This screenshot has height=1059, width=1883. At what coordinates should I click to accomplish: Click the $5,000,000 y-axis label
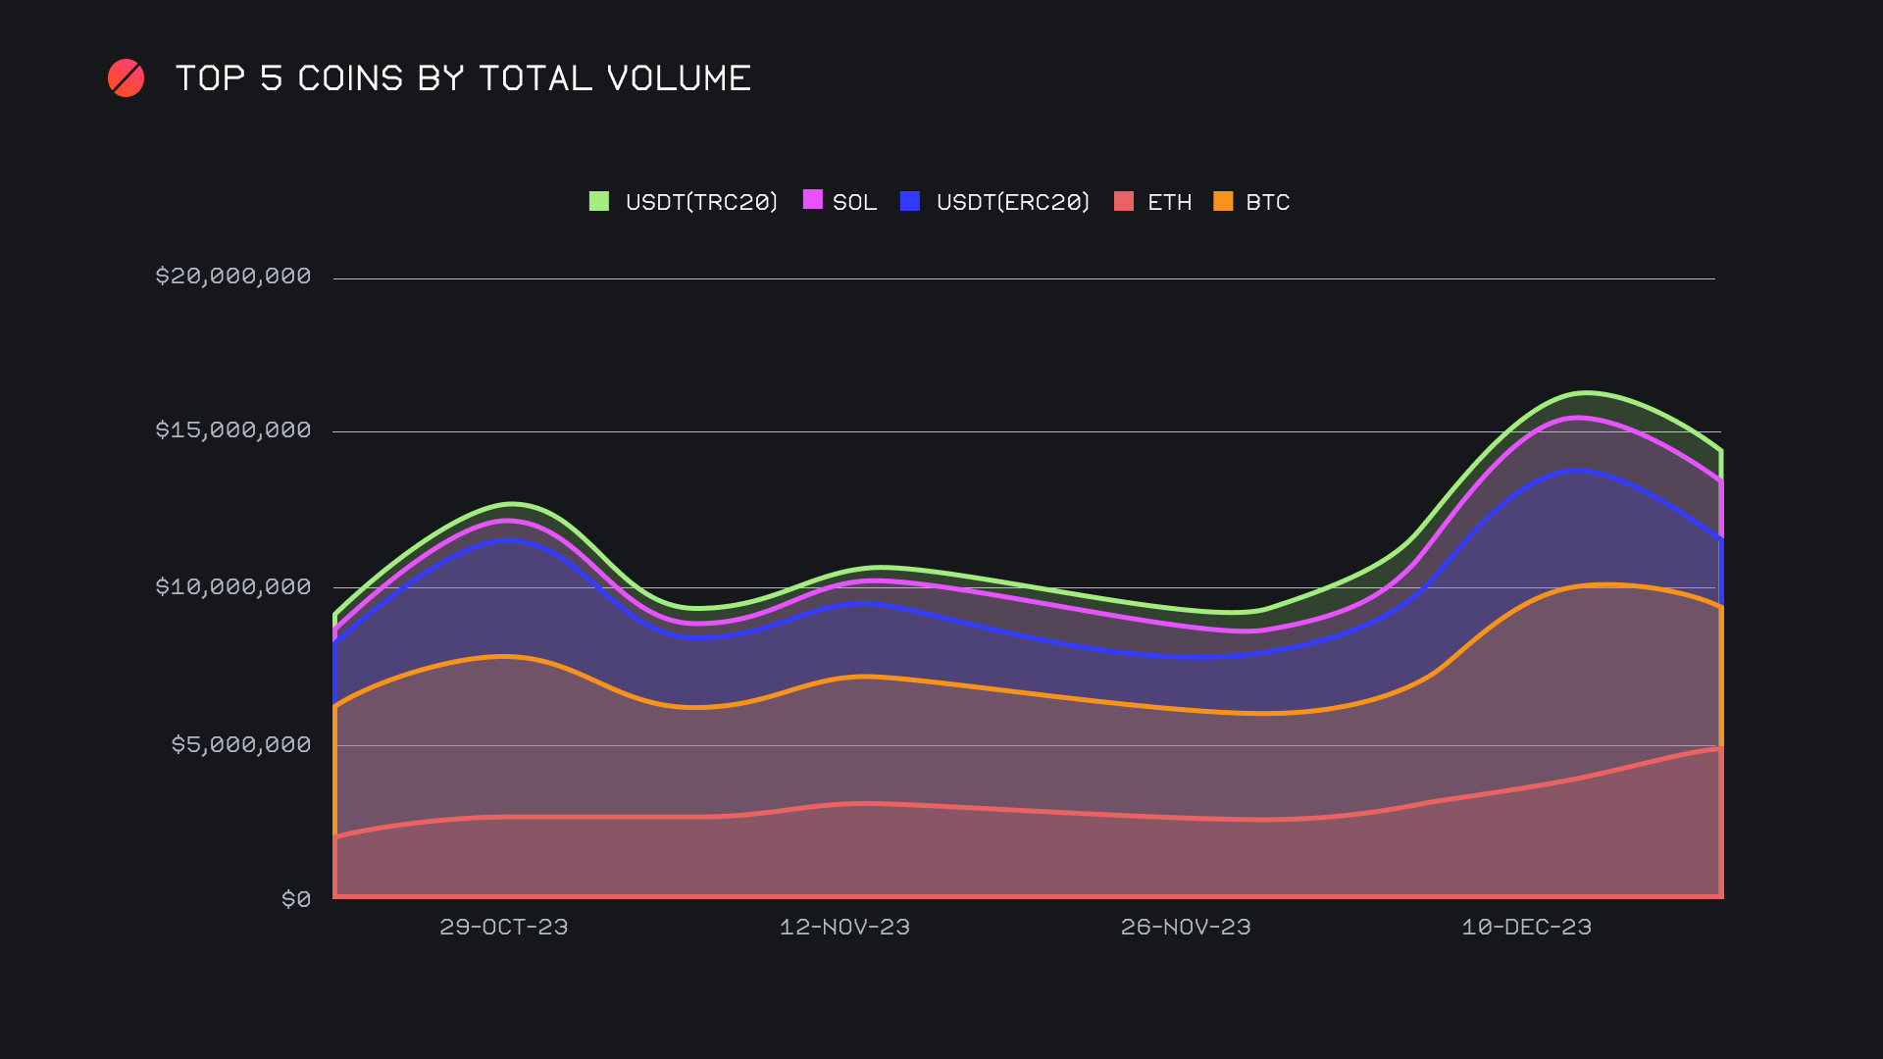[241, 744]
